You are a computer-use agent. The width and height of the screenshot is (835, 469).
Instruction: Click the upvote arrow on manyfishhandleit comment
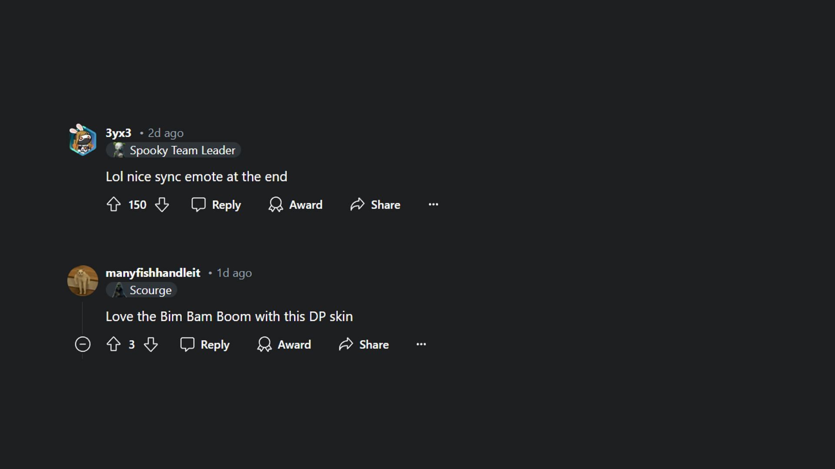112,343
